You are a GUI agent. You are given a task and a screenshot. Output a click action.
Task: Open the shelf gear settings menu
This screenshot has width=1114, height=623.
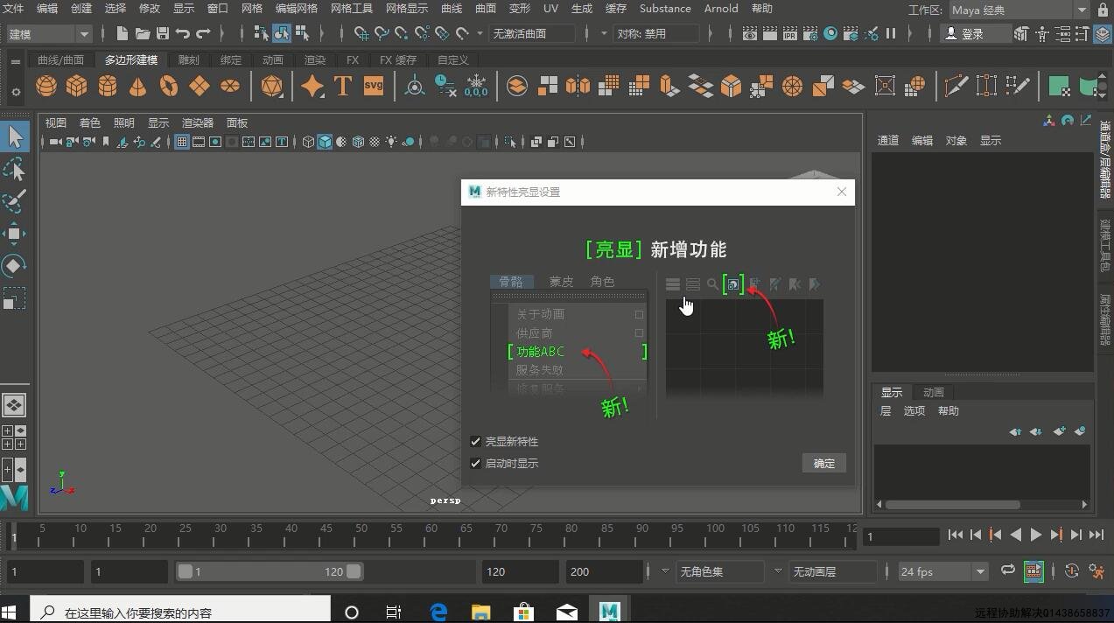[x=15, y=92]
